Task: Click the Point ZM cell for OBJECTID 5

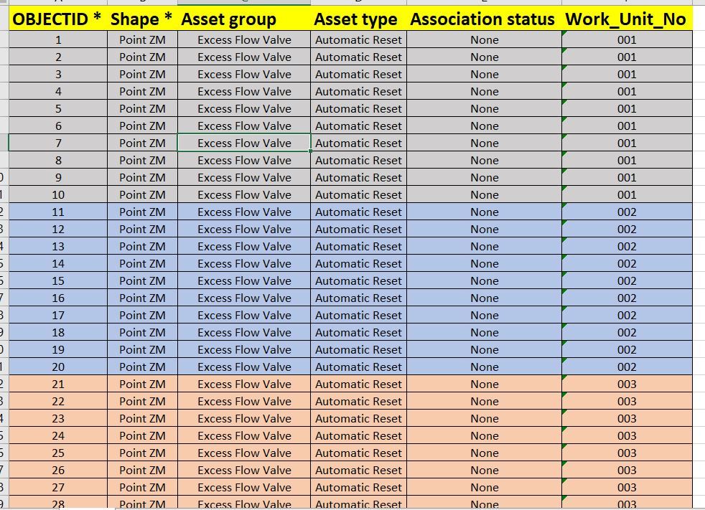Action: point(142,108)
